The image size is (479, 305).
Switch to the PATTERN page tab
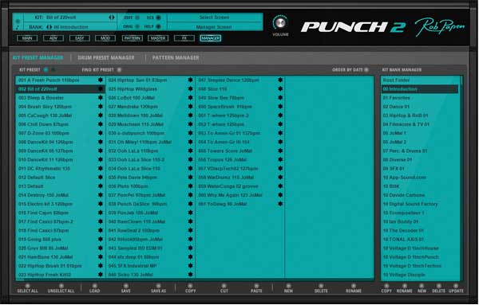coord(132,38)
